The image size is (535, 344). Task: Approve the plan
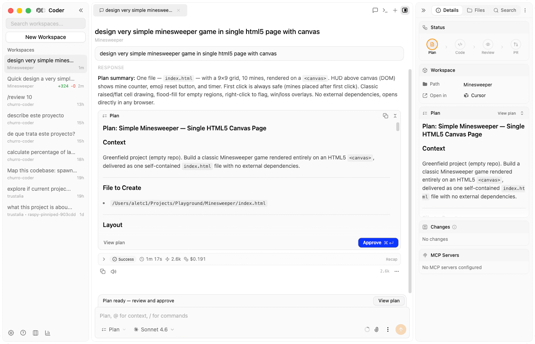tap(378, 243)
